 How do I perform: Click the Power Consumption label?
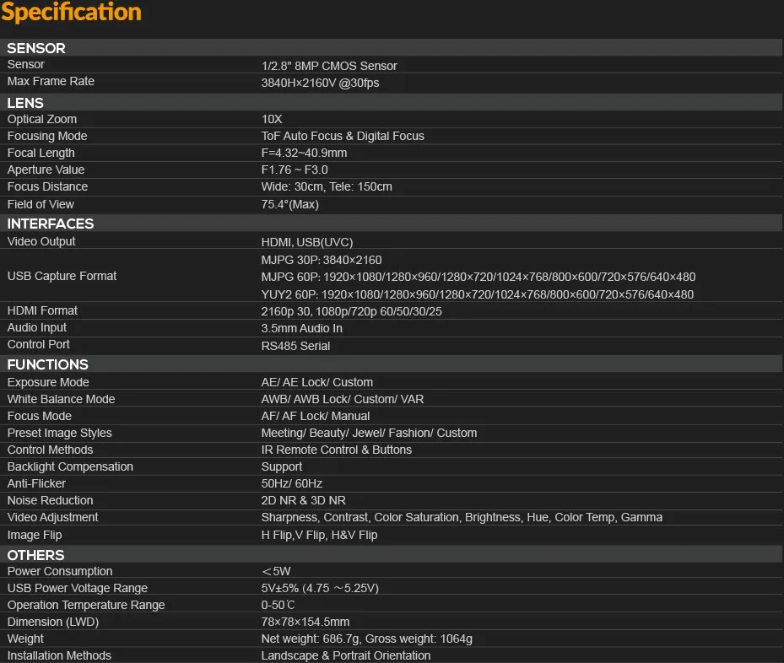click(x=59, y=571)
